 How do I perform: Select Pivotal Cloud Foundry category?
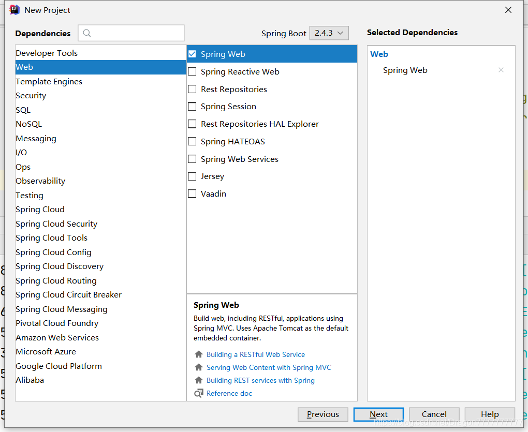point(101,323)
